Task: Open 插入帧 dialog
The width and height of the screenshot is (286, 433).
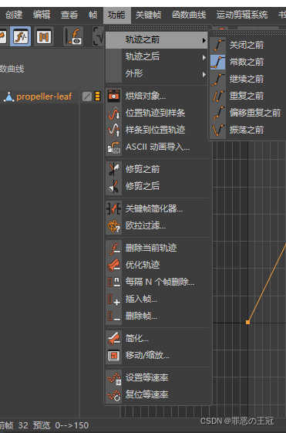Action: (157, 299)
